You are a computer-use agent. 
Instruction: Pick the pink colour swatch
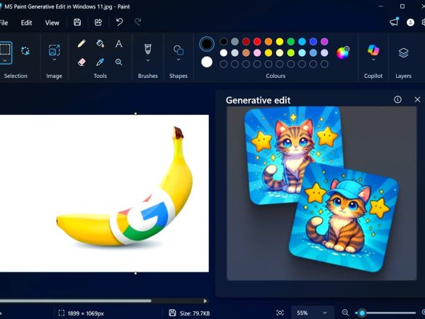pyautogui.click(x=257, y=52)
